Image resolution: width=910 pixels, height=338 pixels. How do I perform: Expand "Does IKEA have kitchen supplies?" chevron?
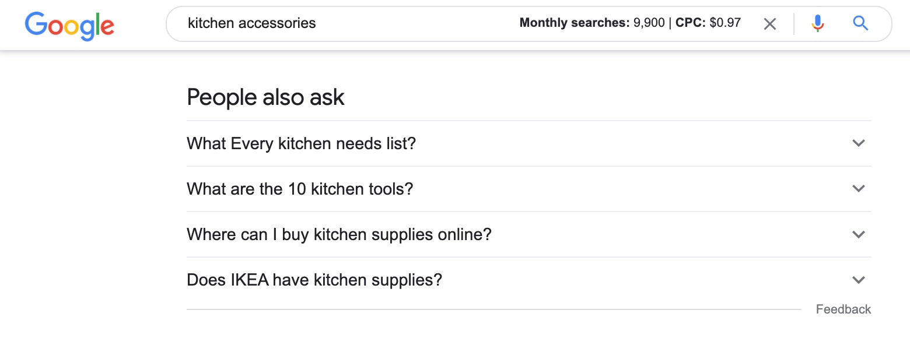tap(858, 280)
